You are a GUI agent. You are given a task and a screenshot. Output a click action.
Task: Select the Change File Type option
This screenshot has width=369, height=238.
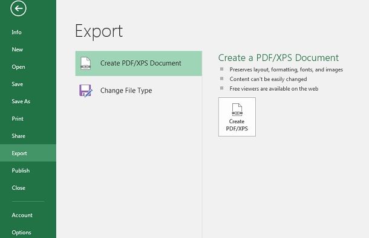(139, 91)
